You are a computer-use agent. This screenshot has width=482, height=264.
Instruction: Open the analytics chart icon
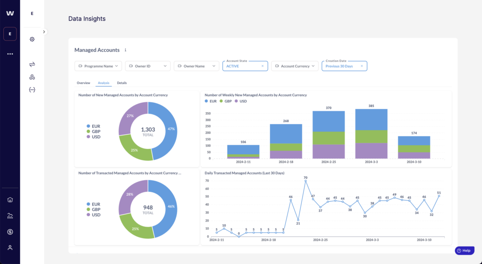tap(10, 216)
